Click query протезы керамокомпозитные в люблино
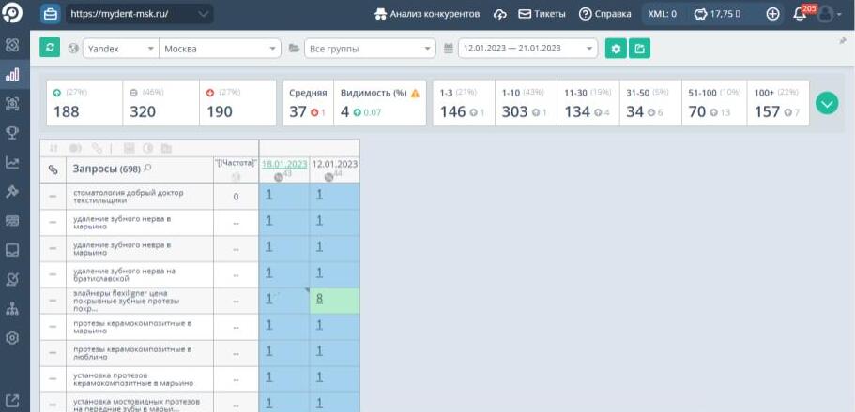855x412 pixels. (132, 353)
